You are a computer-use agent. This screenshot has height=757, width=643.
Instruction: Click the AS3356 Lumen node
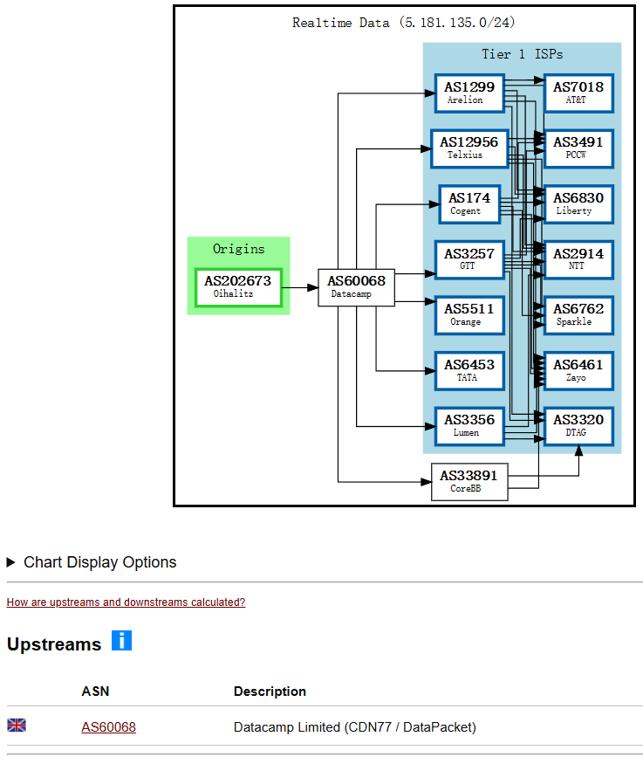[x=469, y=426]
